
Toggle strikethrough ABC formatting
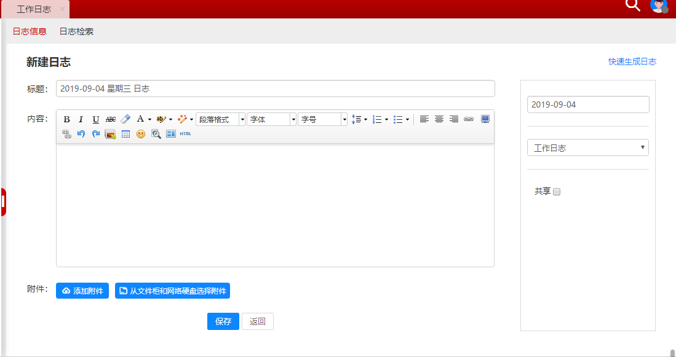point(111,119)
